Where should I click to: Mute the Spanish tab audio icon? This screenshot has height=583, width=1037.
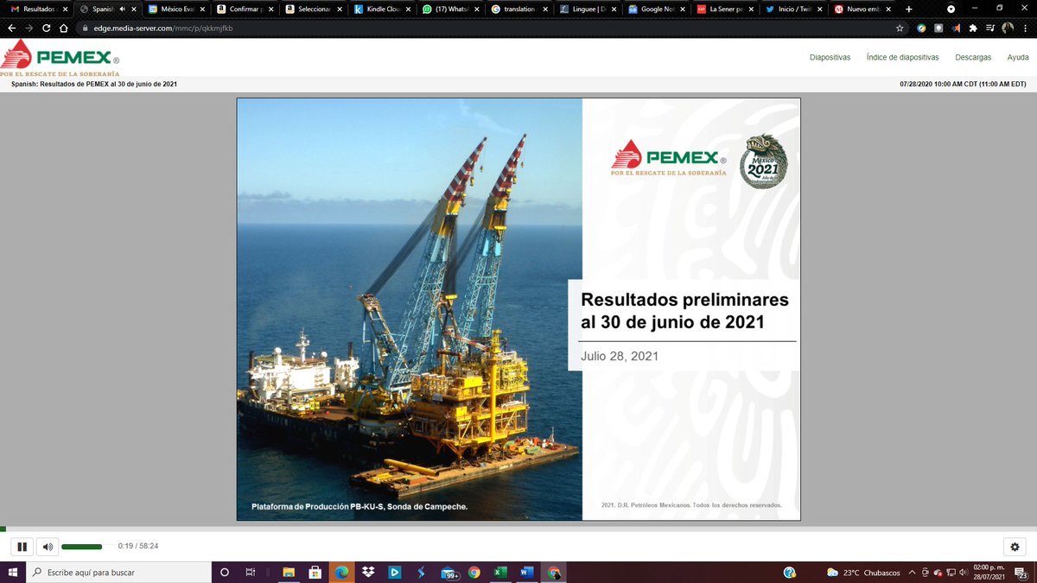tap(121, 9)
